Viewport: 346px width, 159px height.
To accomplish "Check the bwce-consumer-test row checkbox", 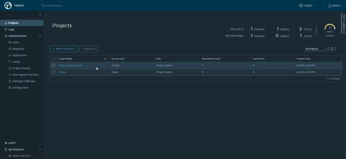I will coord(54,66).
